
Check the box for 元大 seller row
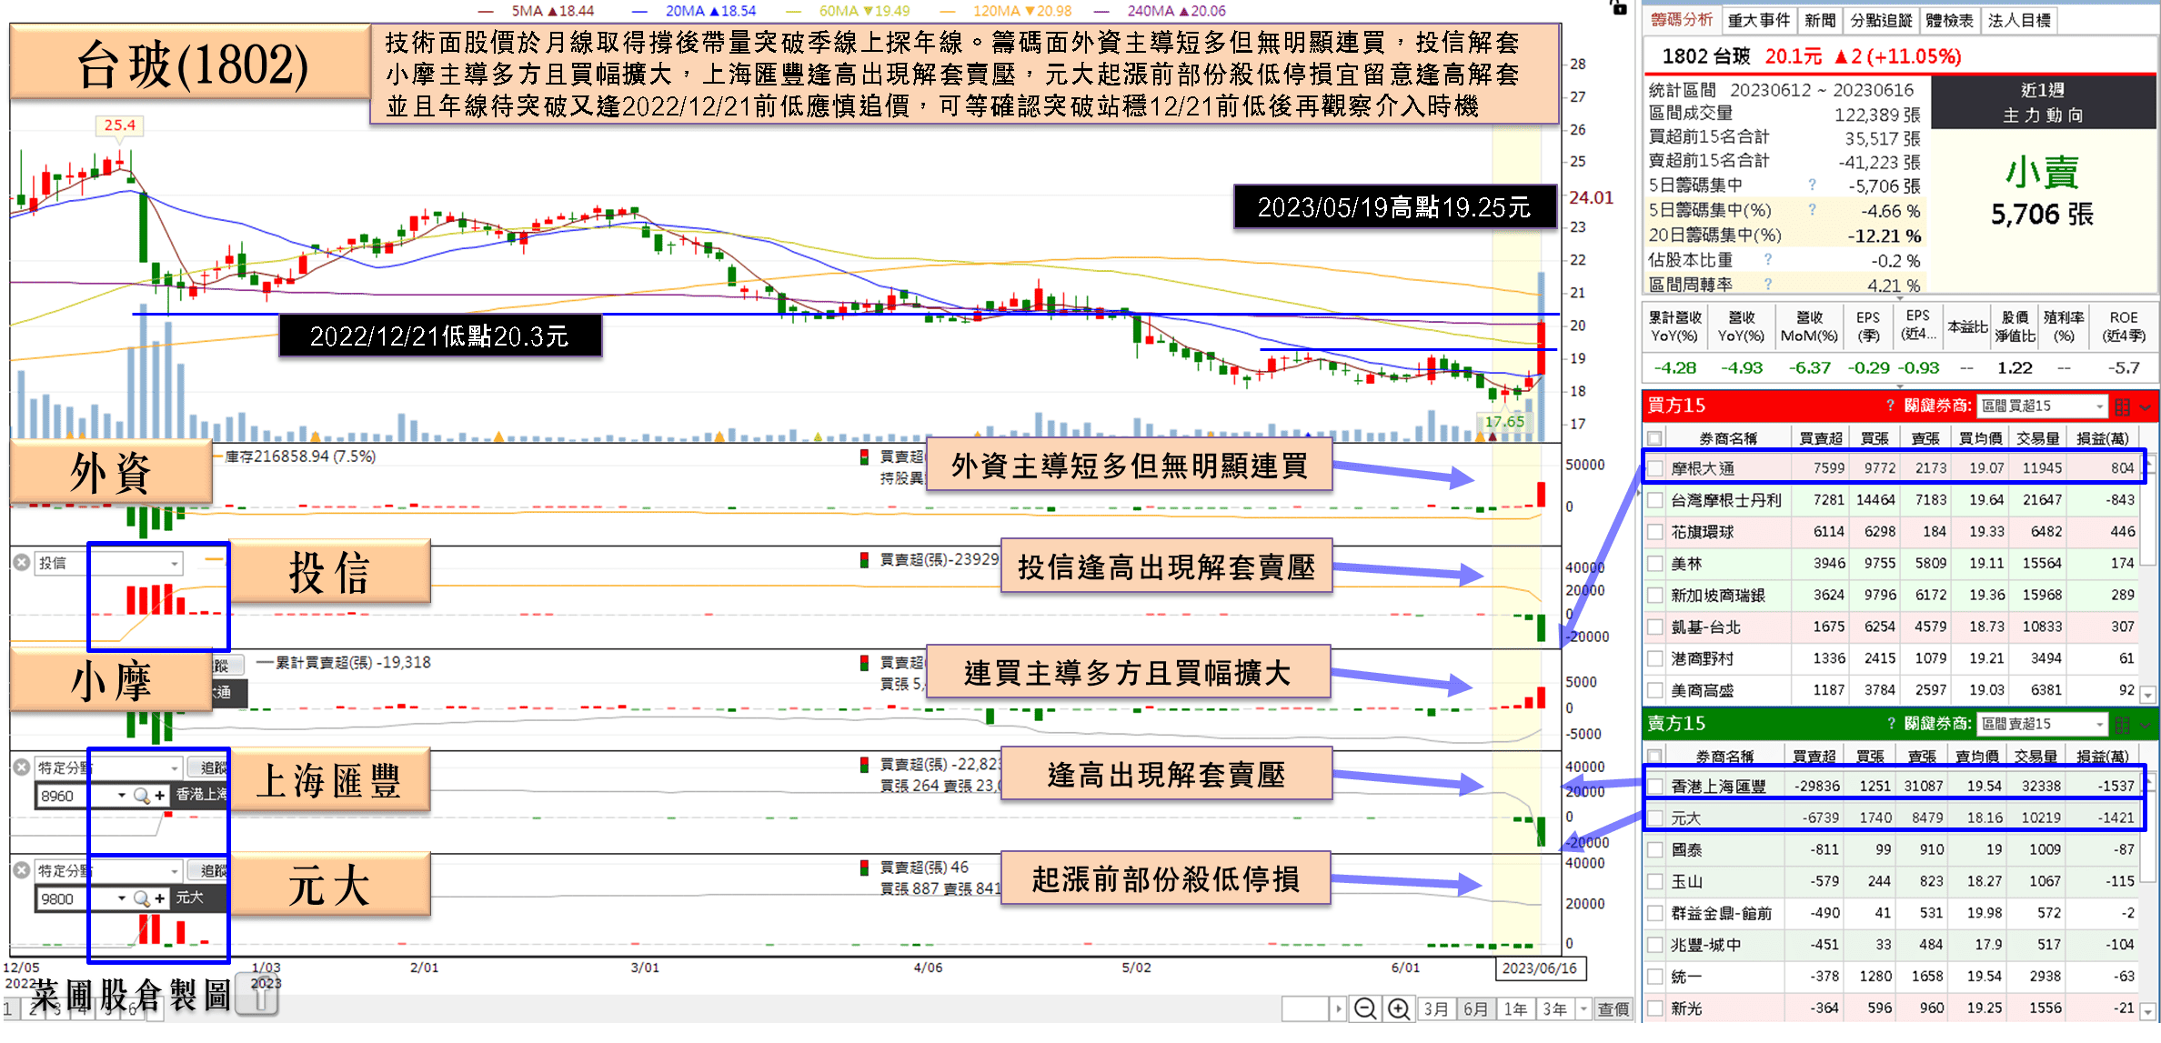point(1655,818)
